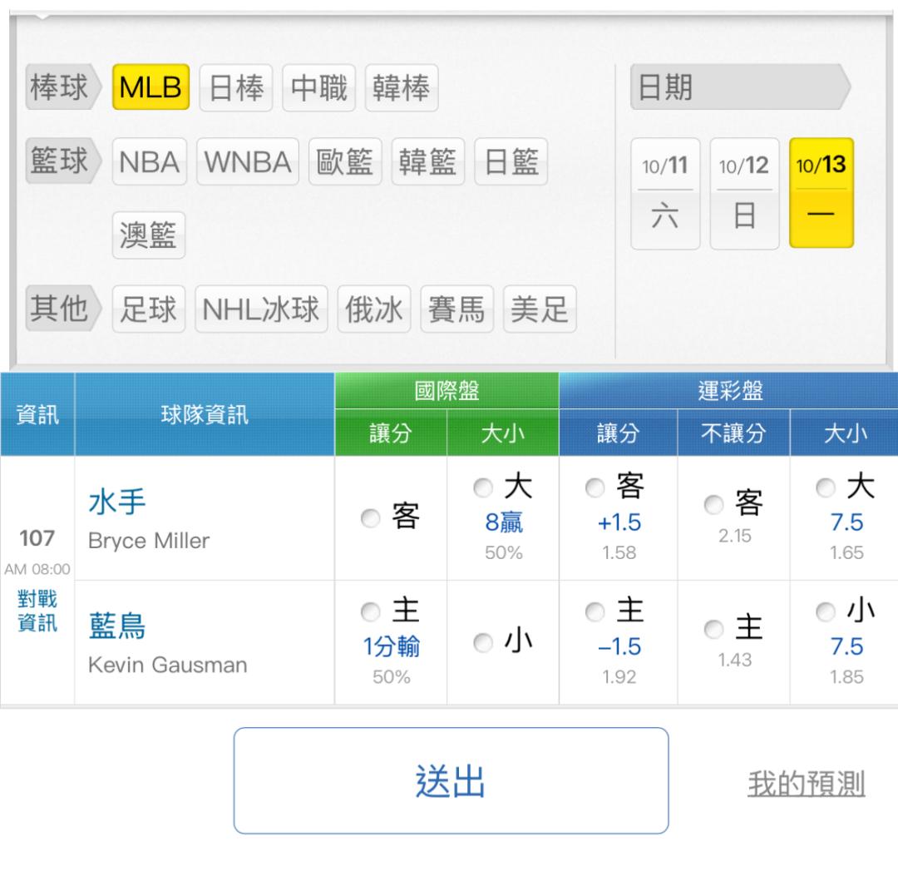Choose the NBA basketball category
This screenshot has width=898, height=896.
(150, 161)
